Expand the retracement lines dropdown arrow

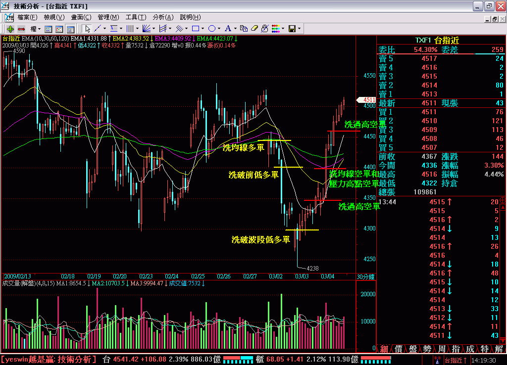121,29
